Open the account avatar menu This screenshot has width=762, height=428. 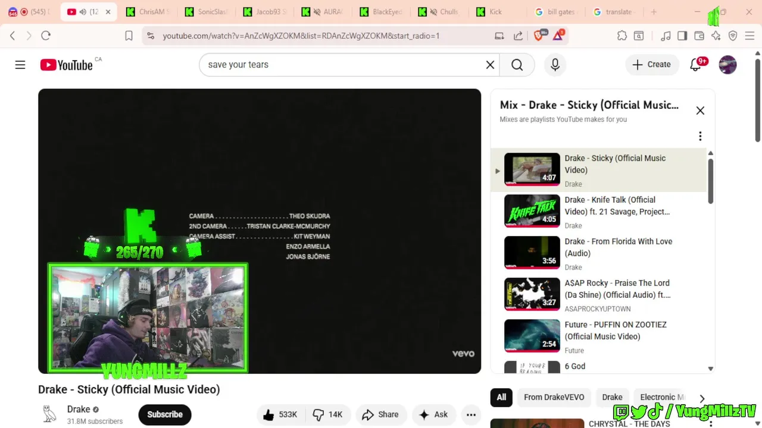coord(727,65)
